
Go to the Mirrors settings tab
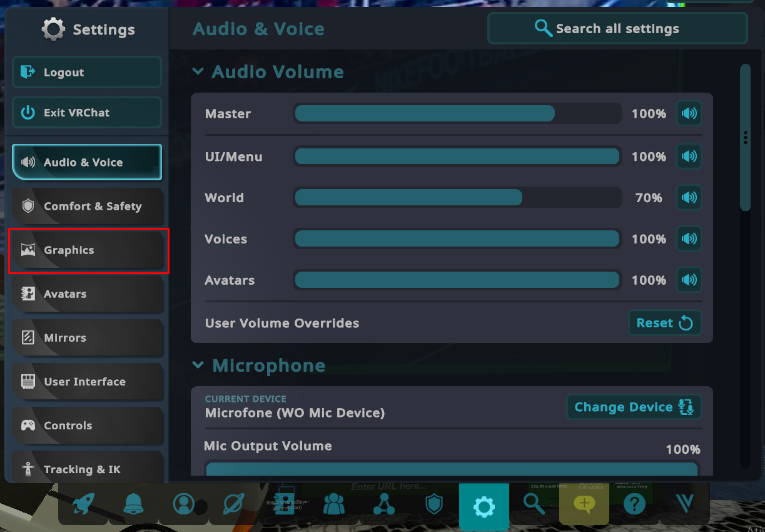click(x=87, y=337)
